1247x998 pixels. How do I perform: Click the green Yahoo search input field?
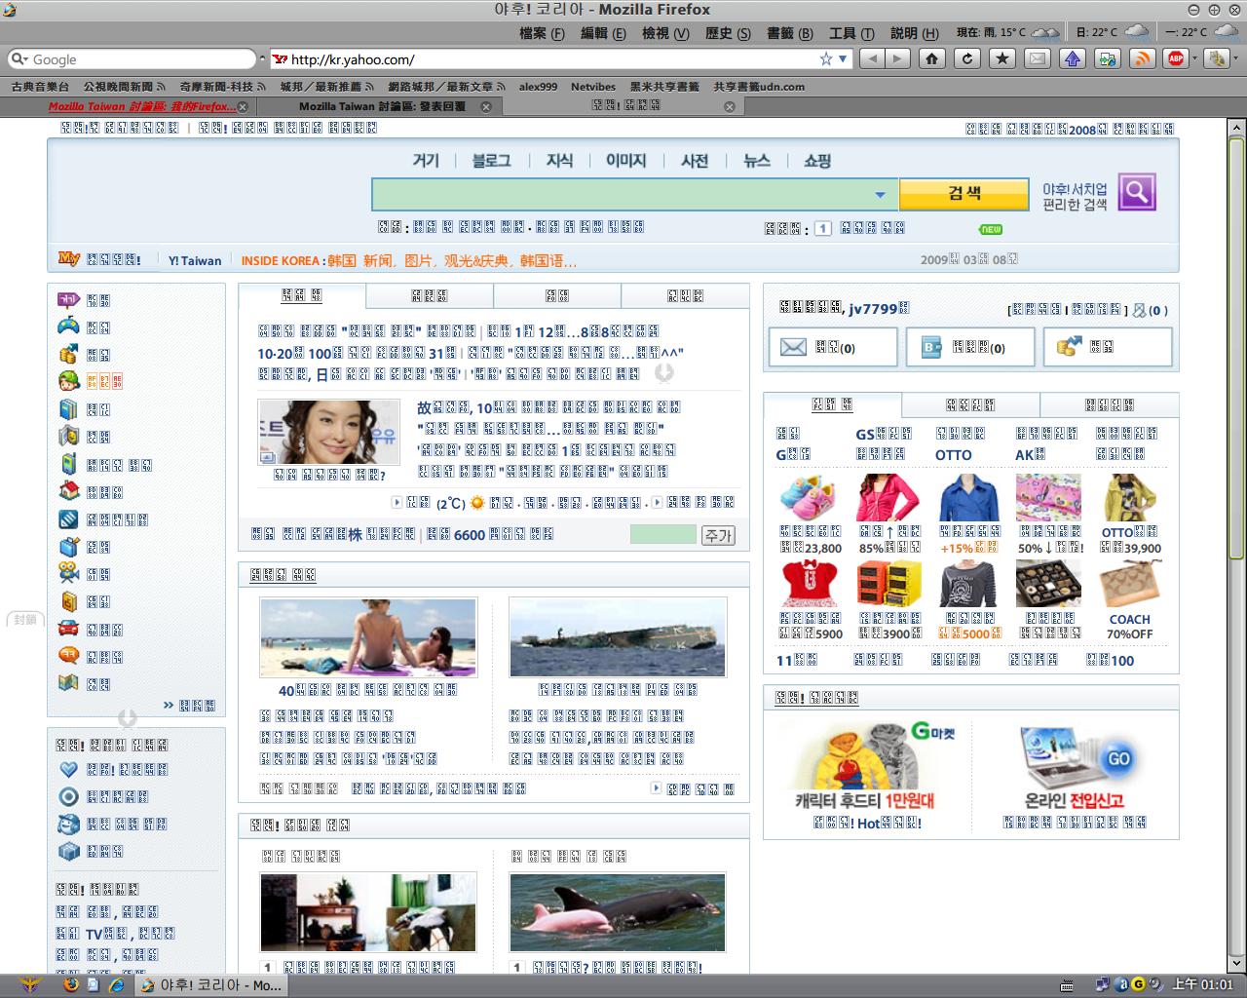[x=623, y=195]
